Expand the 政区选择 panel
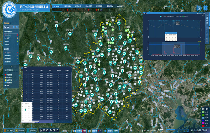This screenshot has width=210, height=133. [x=8, y=130]
